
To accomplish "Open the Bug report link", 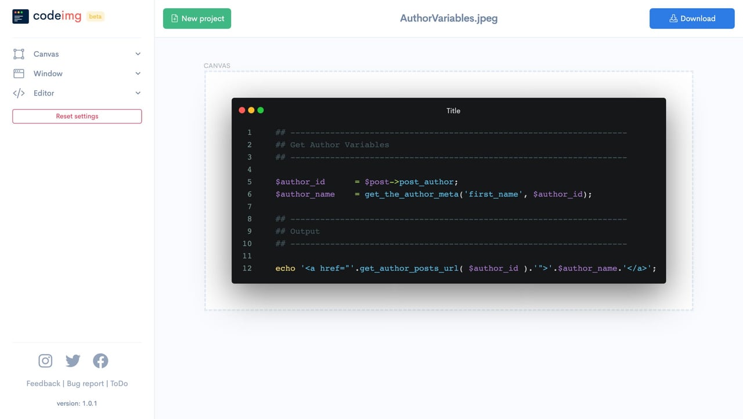I will tap(85, 383).
